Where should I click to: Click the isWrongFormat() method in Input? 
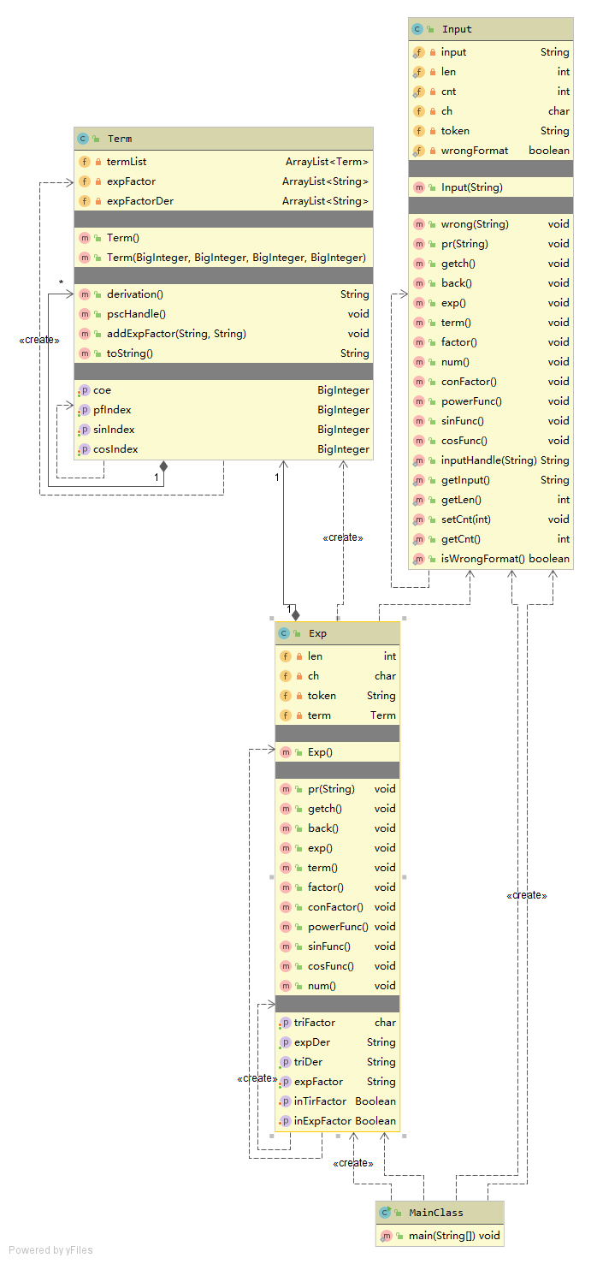pos(491,559)
